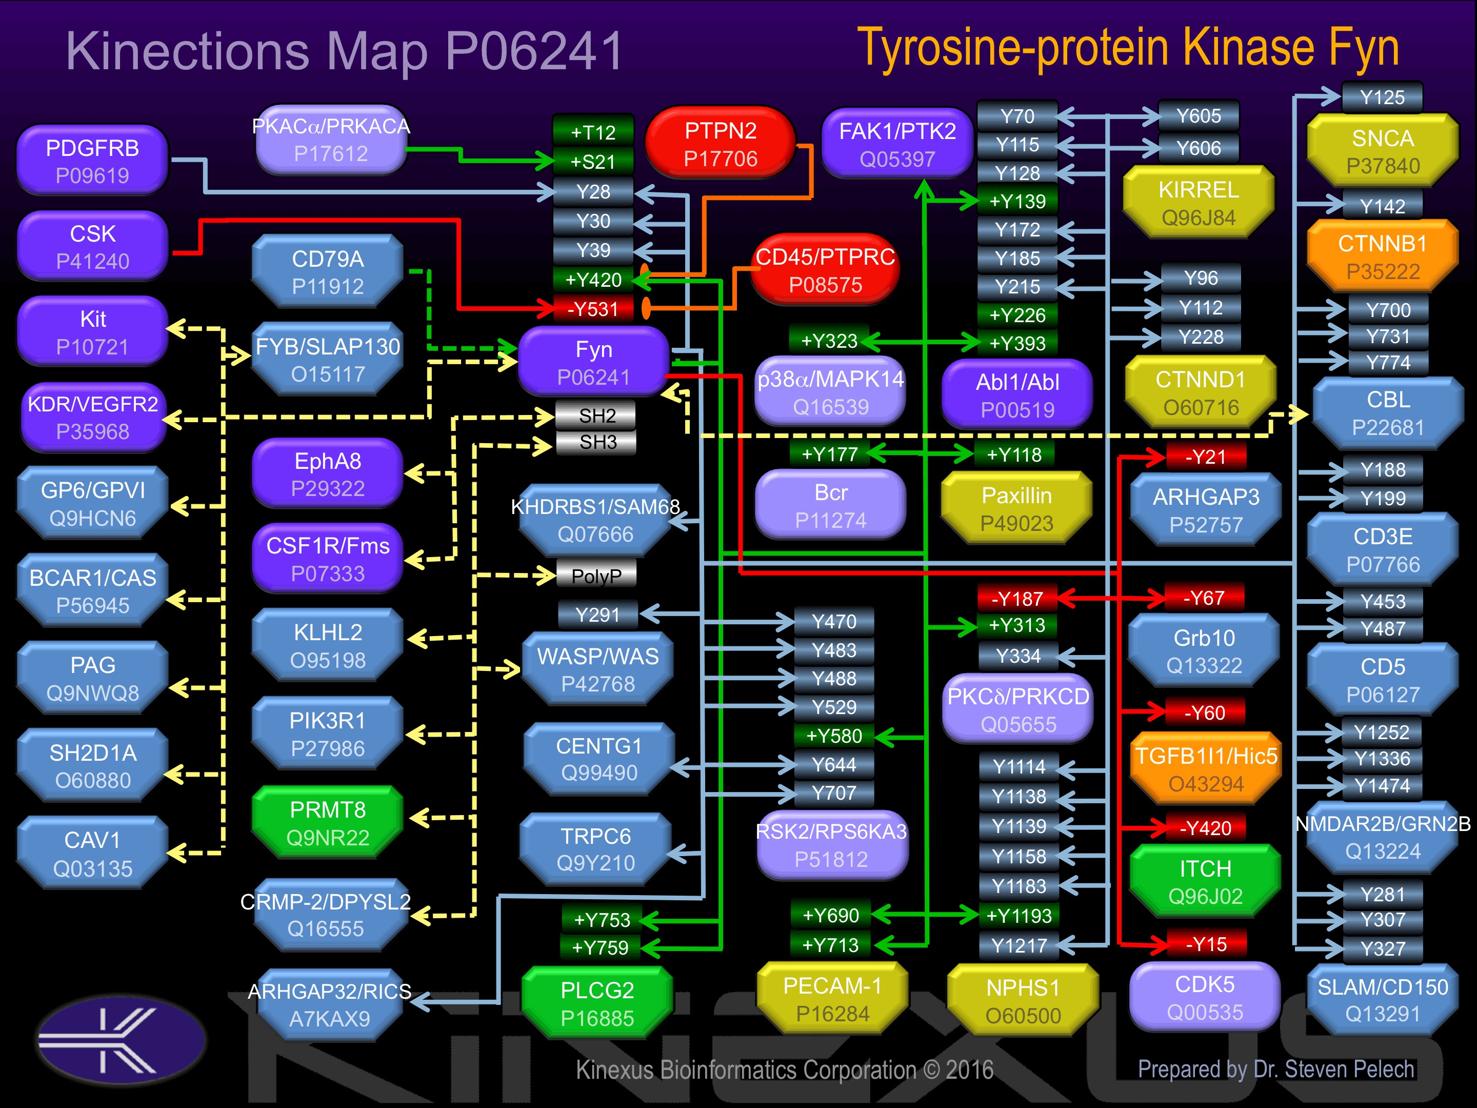Select the CBL P22681 node

[1388, 413]
